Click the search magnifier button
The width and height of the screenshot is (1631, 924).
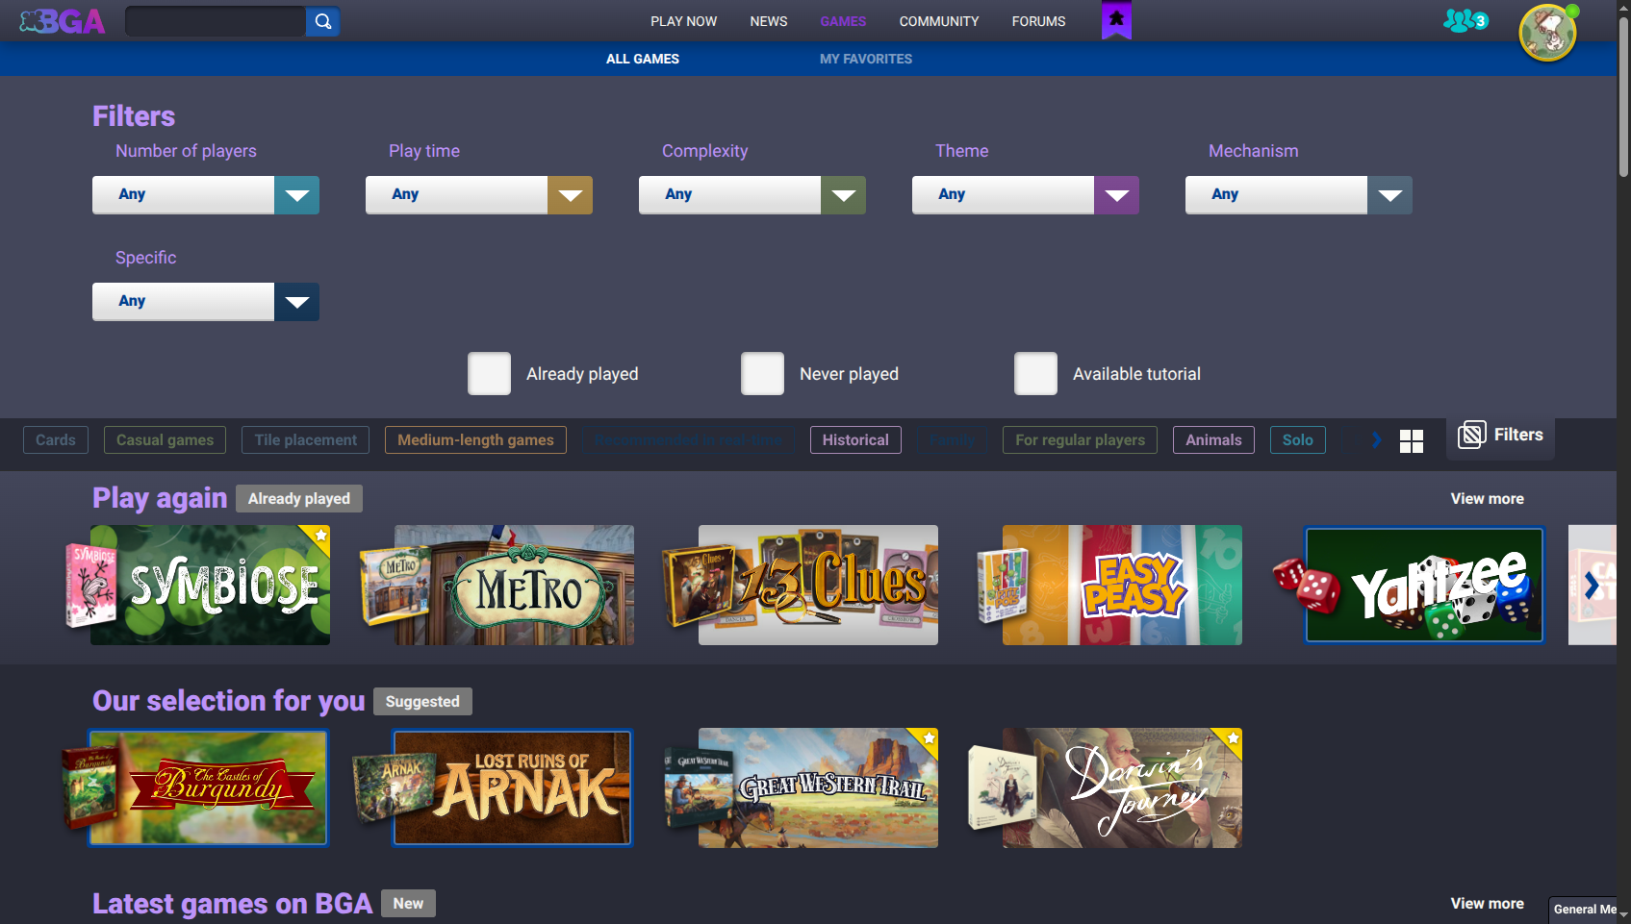(x=323, y=21)
